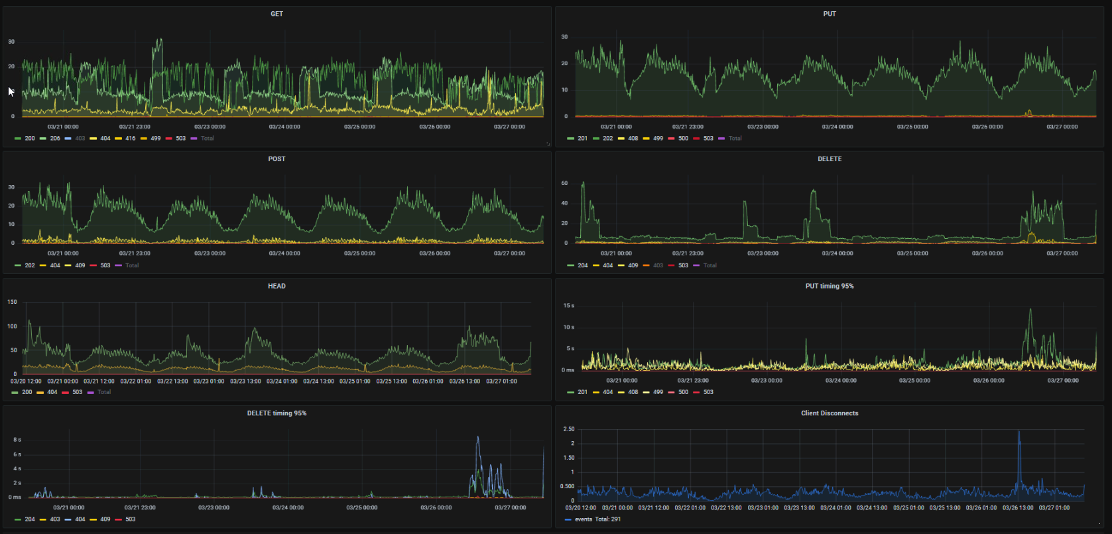Open color picker for PUT 500 legend swatch
The height and width of the screenshot is (534, 1112).
click(672, 139)
